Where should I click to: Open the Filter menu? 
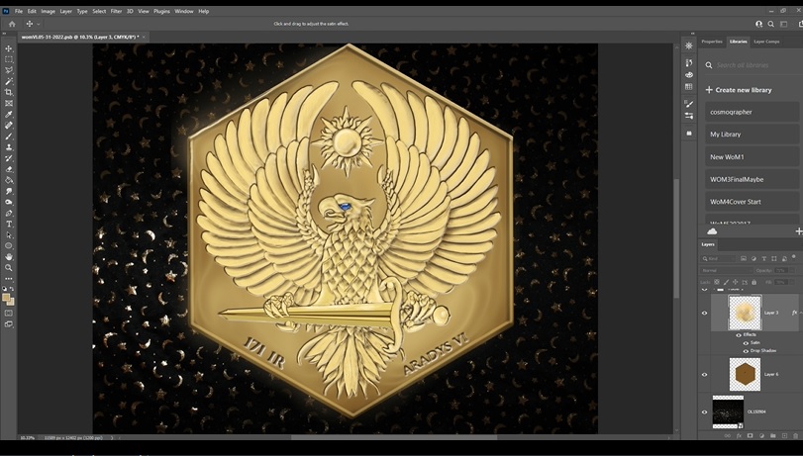coord(116,11)
